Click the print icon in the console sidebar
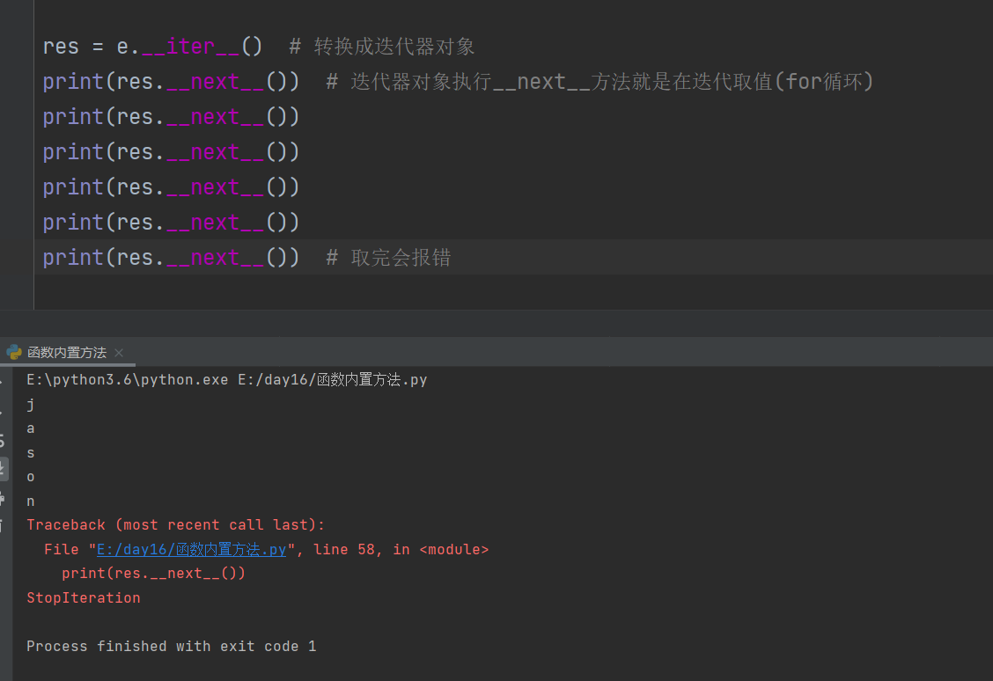Screen dimensions: 993x681 tap(3, 500)
